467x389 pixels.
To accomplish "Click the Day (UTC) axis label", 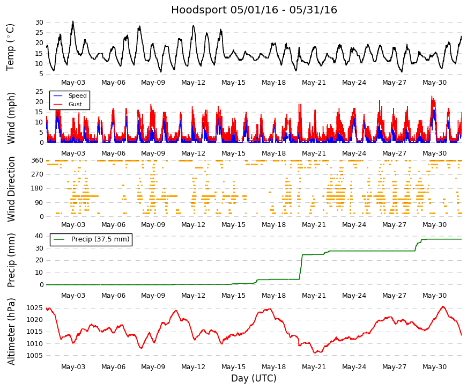I will tap(254, 378).
